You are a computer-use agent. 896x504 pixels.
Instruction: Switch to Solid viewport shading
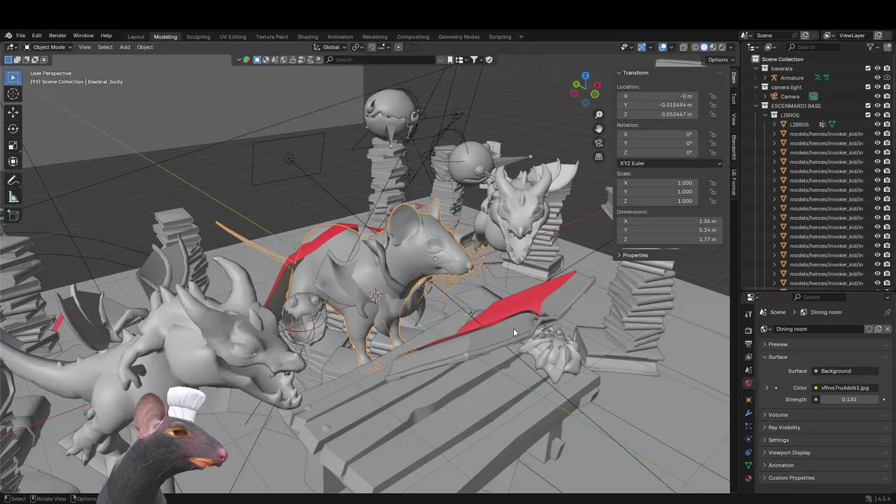(x=704, y=47)
